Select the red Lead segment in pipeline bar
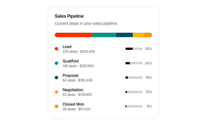This screenshot has height=125, width=207. pyautogui.click(x=73, y=35)
